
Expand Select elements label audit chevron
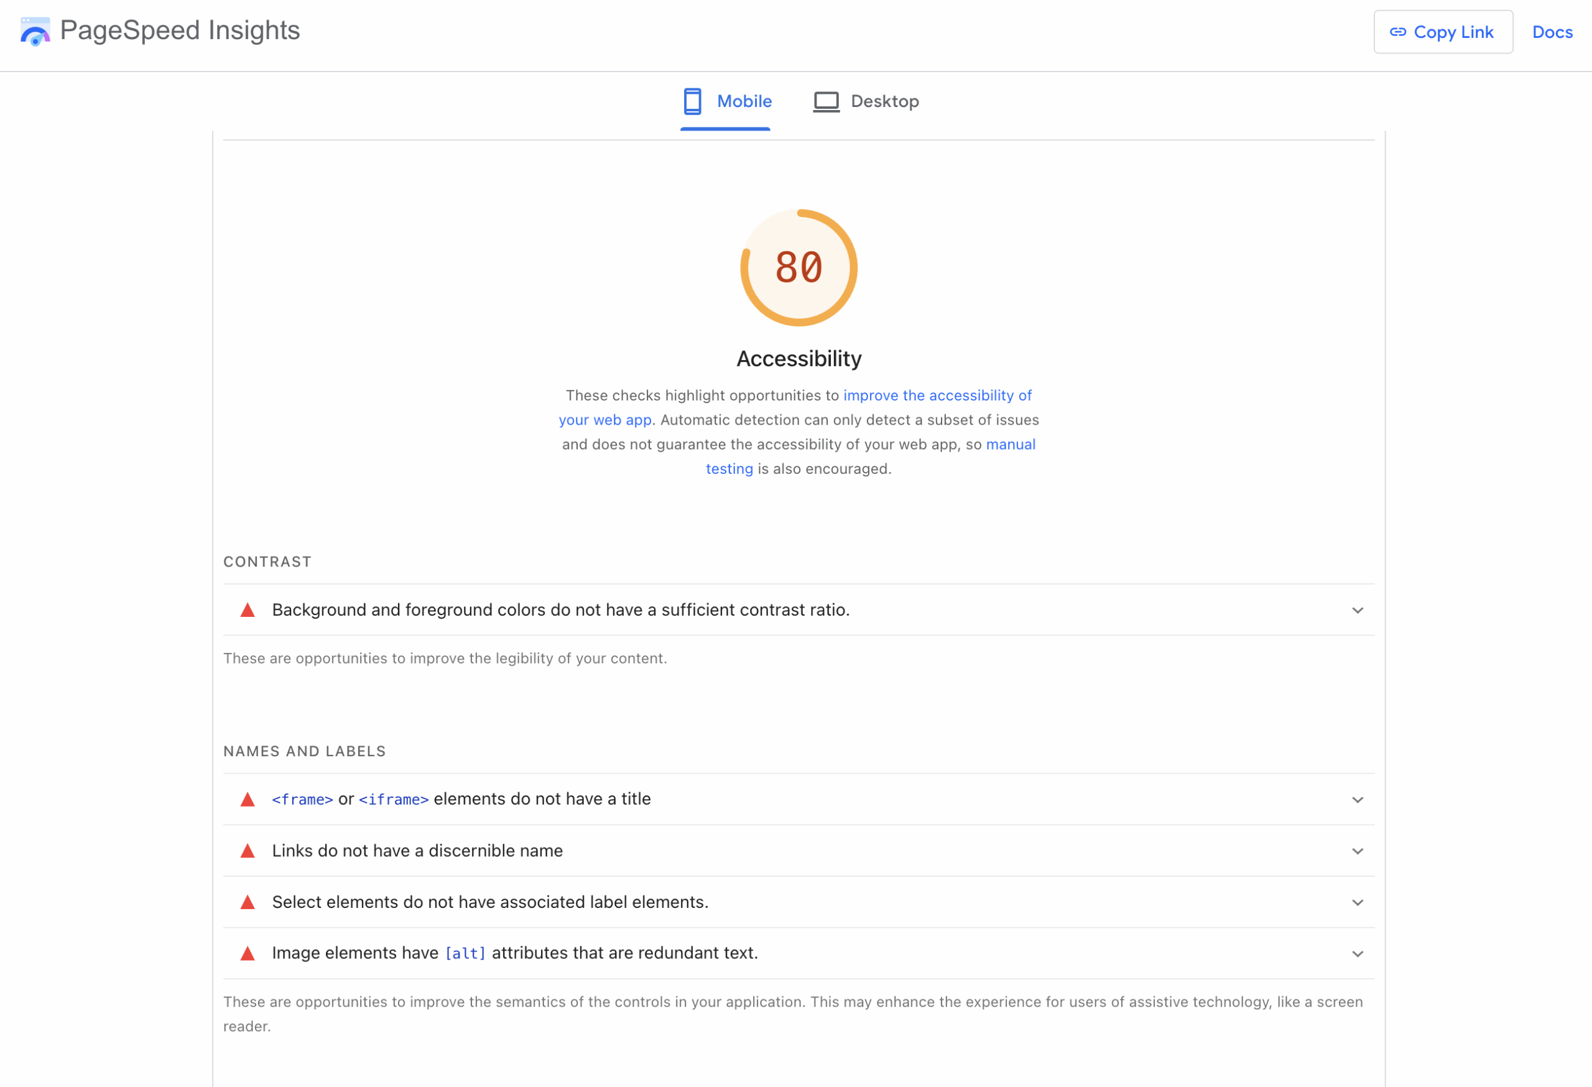click(x=1357, y=902)
